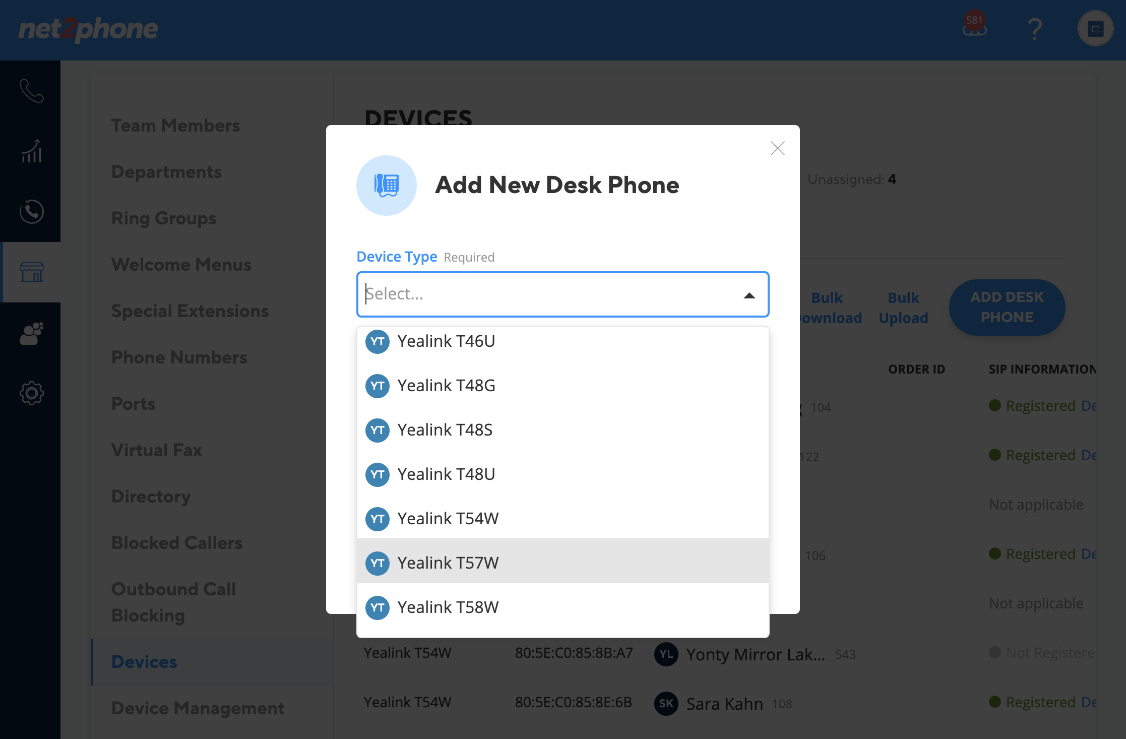Navigate to Welcome Menus

click(181, 265)
